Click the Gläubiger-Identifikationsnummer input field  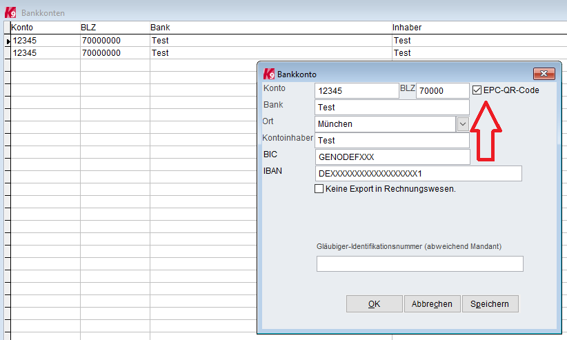420,263
